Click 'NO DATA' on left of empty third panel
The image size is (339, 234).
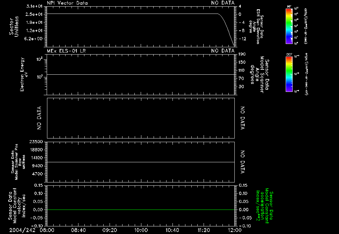pos(39,118)
